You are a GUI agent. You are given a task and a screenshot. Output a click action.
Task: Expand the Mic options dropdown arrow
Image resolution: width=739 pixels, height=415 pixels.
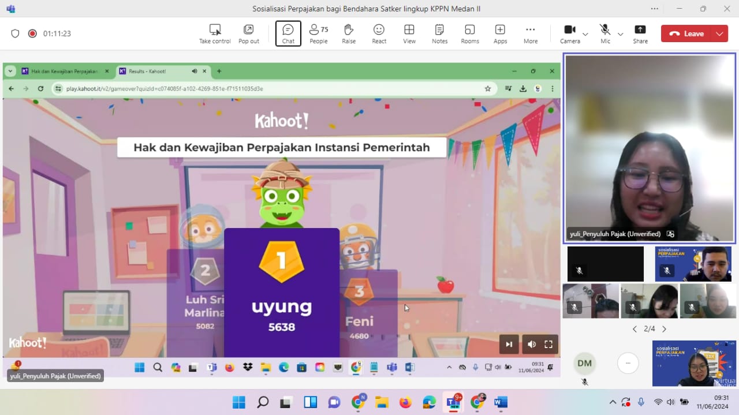pos(621,34)
